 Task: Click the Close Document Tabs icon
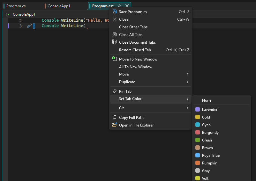pos(115,42)
